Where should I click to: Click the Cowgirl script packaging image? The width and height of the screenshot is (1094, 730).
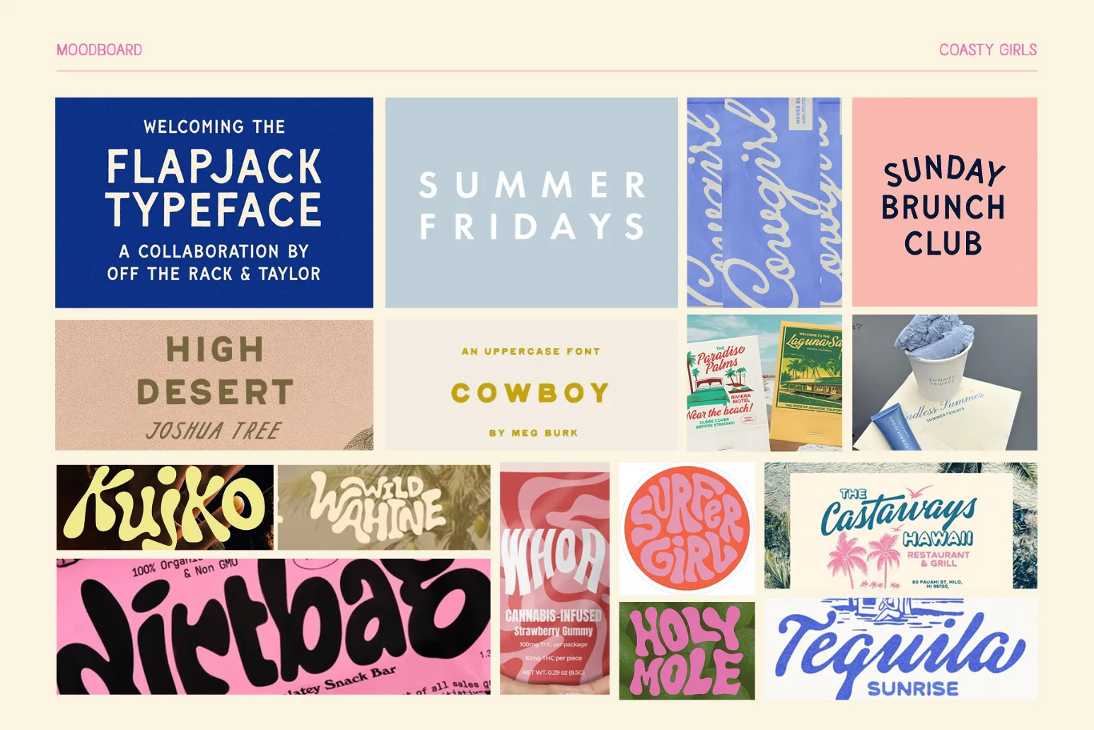pyautogui.click(x=764, y=202)
